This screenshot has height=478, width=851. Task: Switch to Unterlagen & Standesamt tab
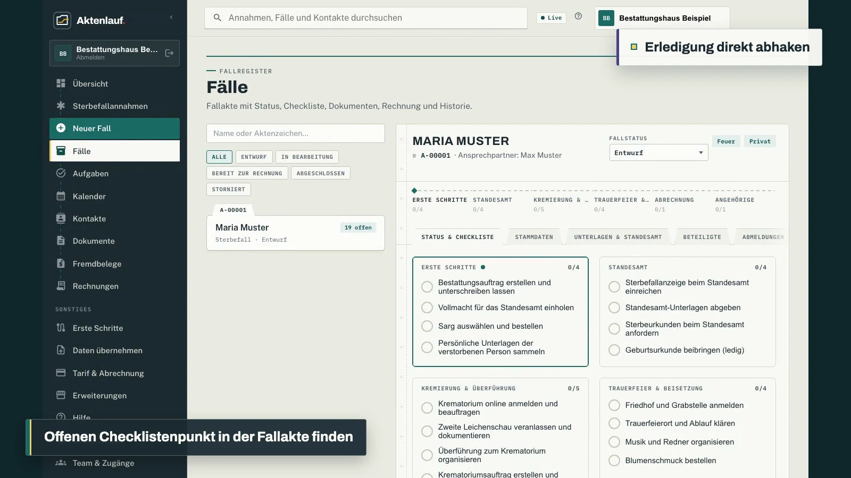point(618,237)
